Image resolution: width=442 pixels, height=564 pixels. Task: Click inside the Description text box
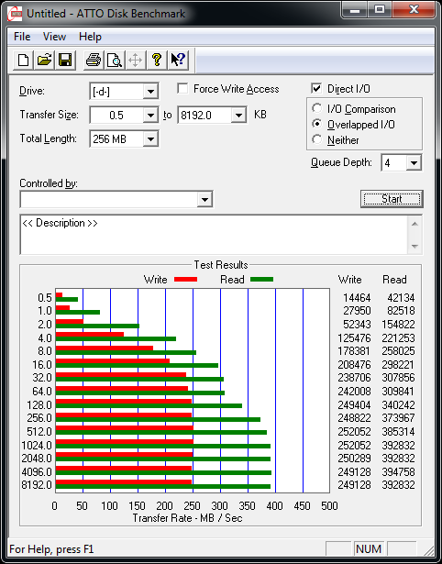point(214,235)
